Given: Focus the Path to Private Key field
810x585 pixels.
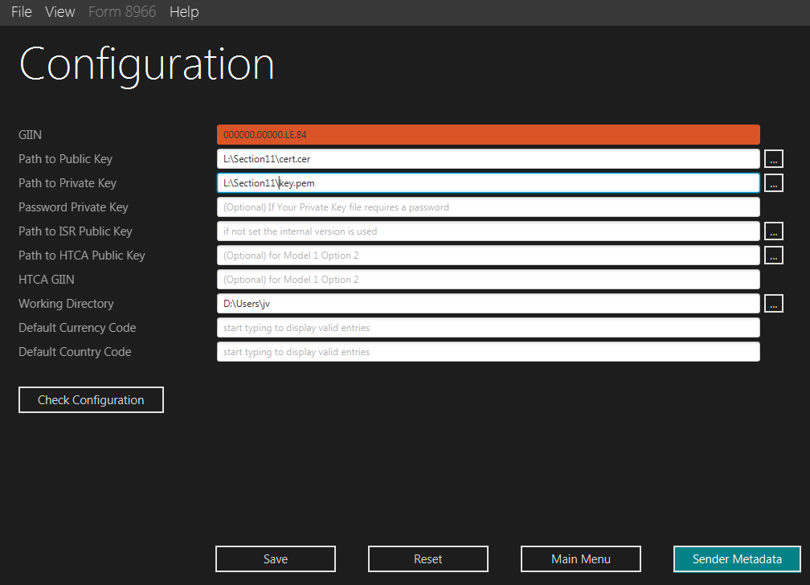Looking at the screenshot, I should [489, 183].
